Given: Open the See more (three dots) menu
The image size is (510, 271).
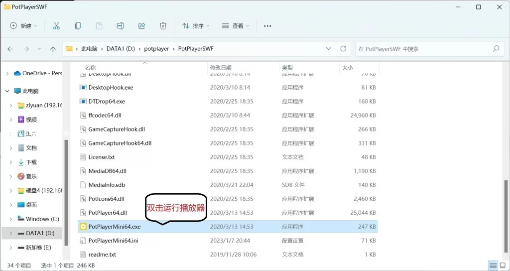Looking at the screenshot, I should [267, 26].
